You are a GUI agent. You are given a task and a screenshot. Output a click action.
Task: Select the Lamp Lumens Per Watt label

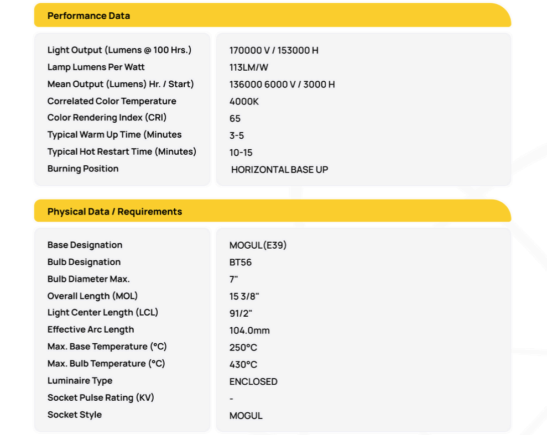point(96,67)
